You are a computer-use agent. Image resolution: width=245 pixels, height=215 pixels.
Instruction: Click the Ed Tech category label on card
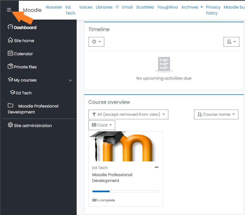pyautogui.click(x=100, y=168)
